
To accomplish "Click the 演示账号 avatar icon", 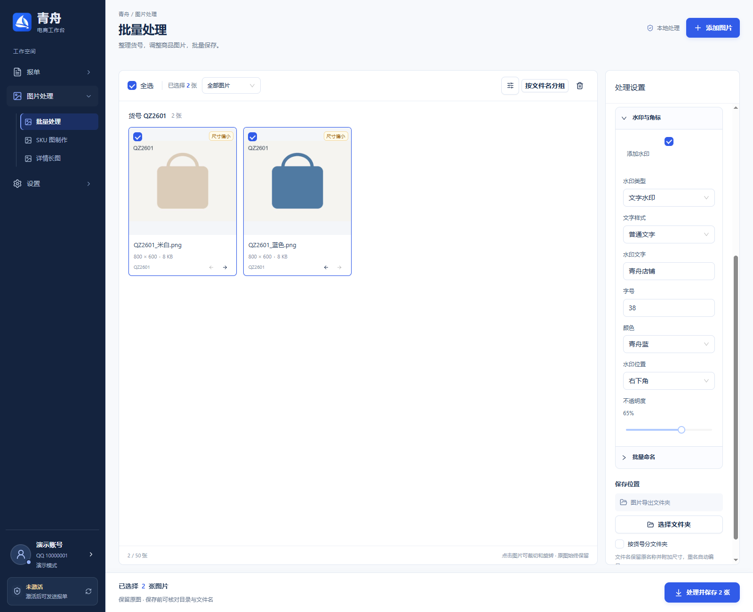I will point(21,555).
